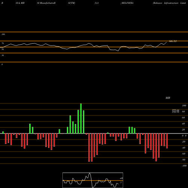Click the 50 level label on the RSI axis
Screen dimensions: 188x188
tap(3, 49)
